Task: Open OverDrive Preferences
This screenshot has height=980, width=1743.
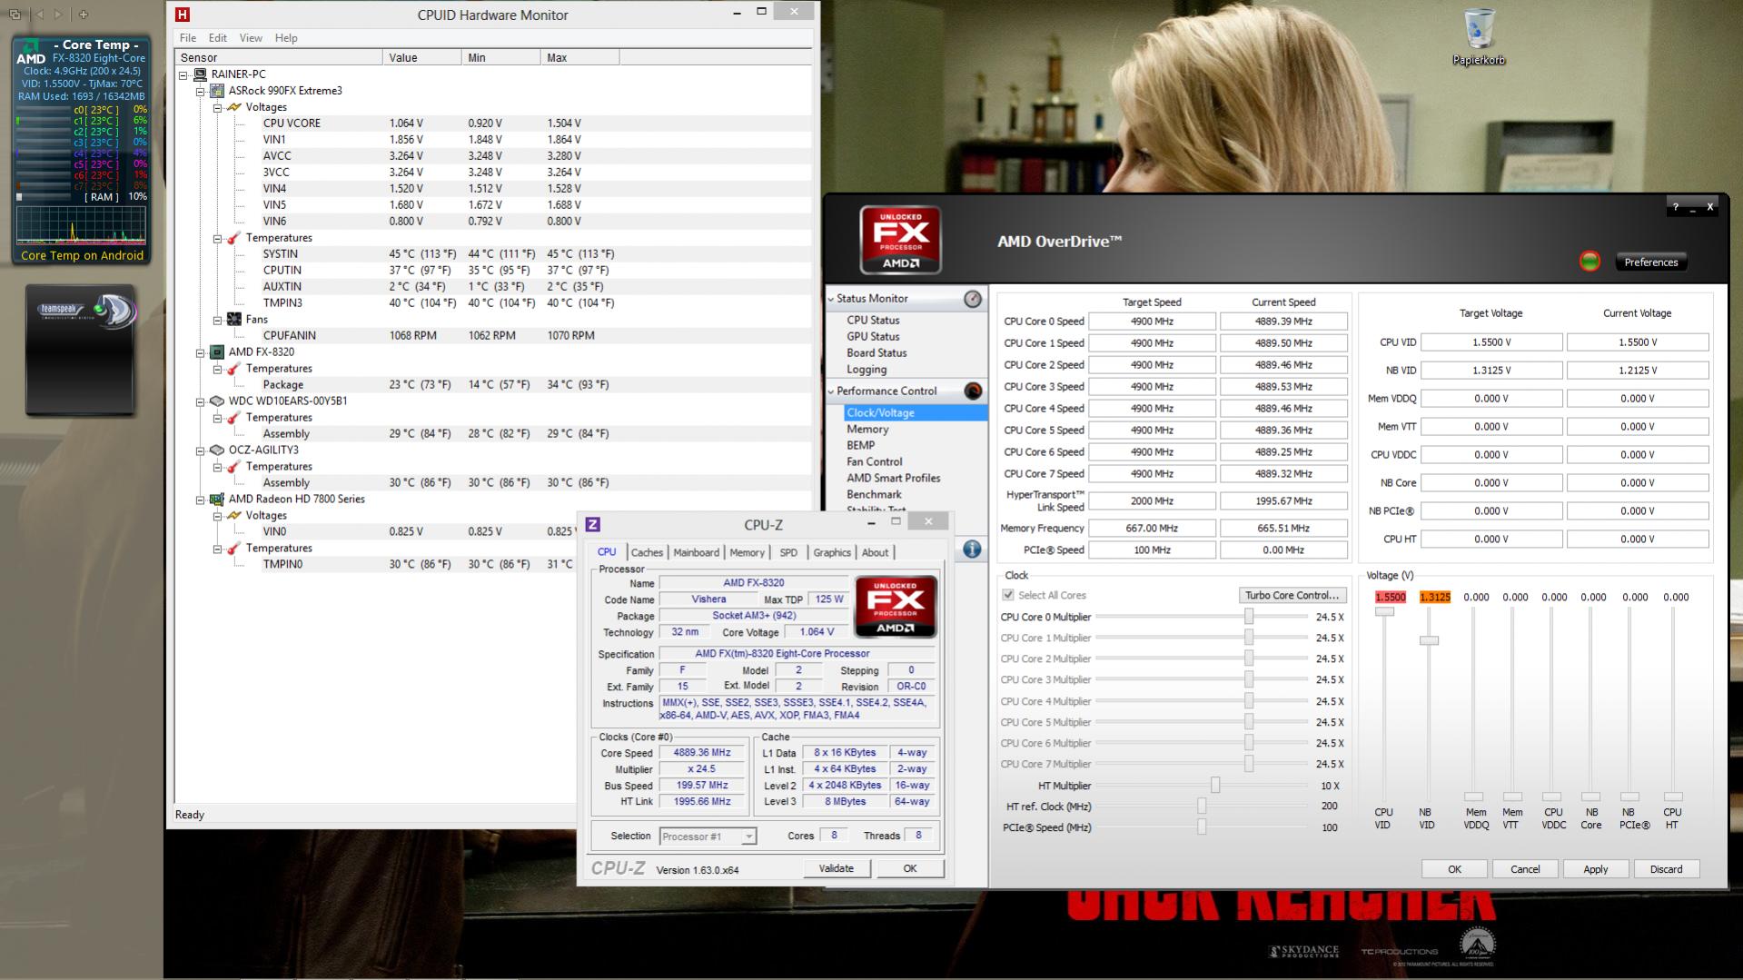Action: pos(1651,262)
